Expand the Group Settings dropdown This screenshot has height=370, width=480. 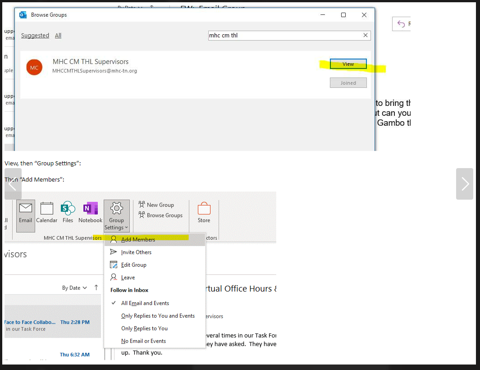pos(116,216)
